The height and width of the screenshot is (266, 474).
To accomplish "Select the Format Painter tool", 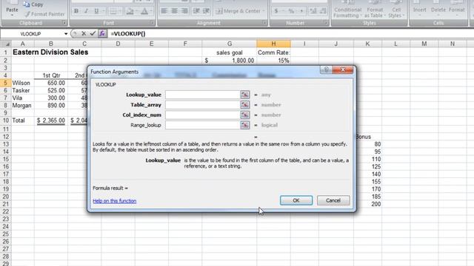I will pos(44,14).
